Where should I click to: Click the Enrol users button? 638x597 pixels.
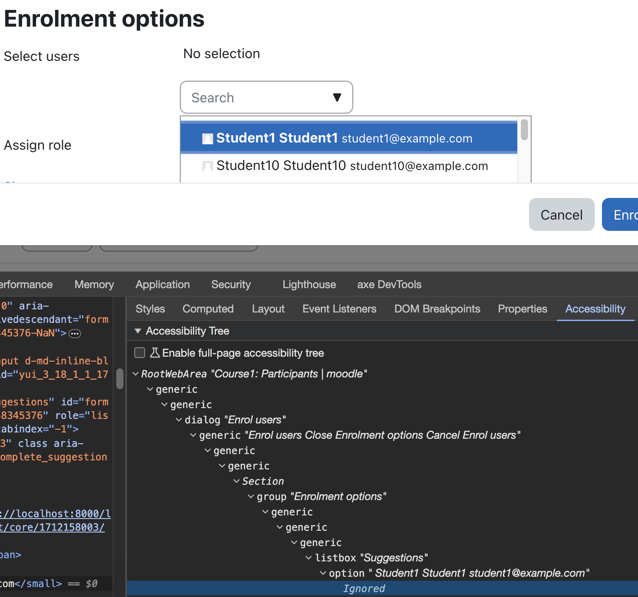(x=620, y=215)
